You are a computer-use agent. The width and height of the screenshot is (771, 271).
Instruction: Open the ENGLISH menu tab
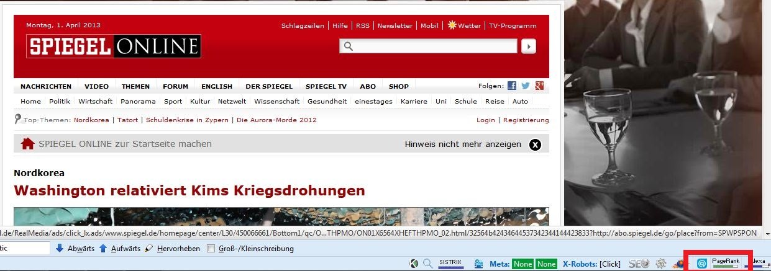pyautogui.click(x=217, y=86)
